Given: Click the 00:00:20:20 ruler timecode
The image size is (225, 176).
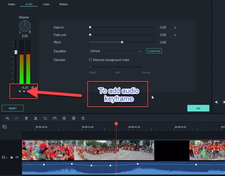Looking at the screenshot, I should tap(42, 127).
